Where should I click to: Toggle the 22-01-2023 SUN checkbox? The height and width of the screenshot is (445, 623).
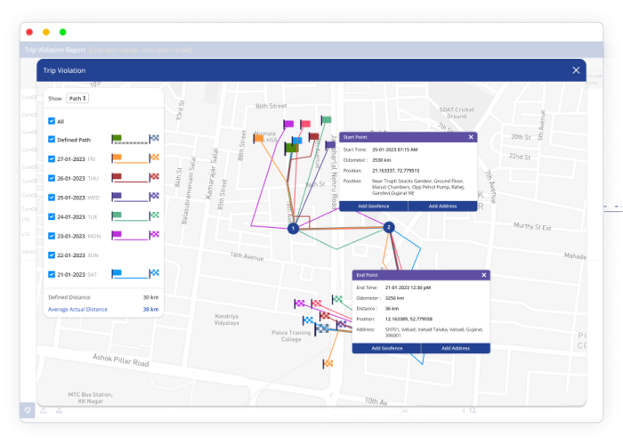point(52,255)
